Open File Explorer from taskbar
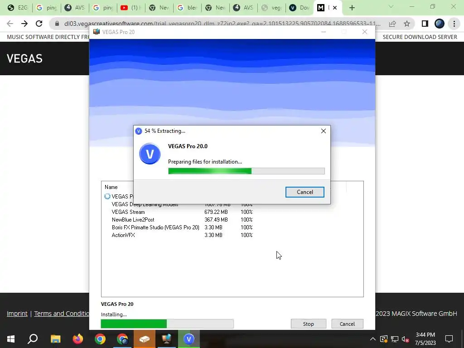The image size is (464, 348). pos(55,339)
